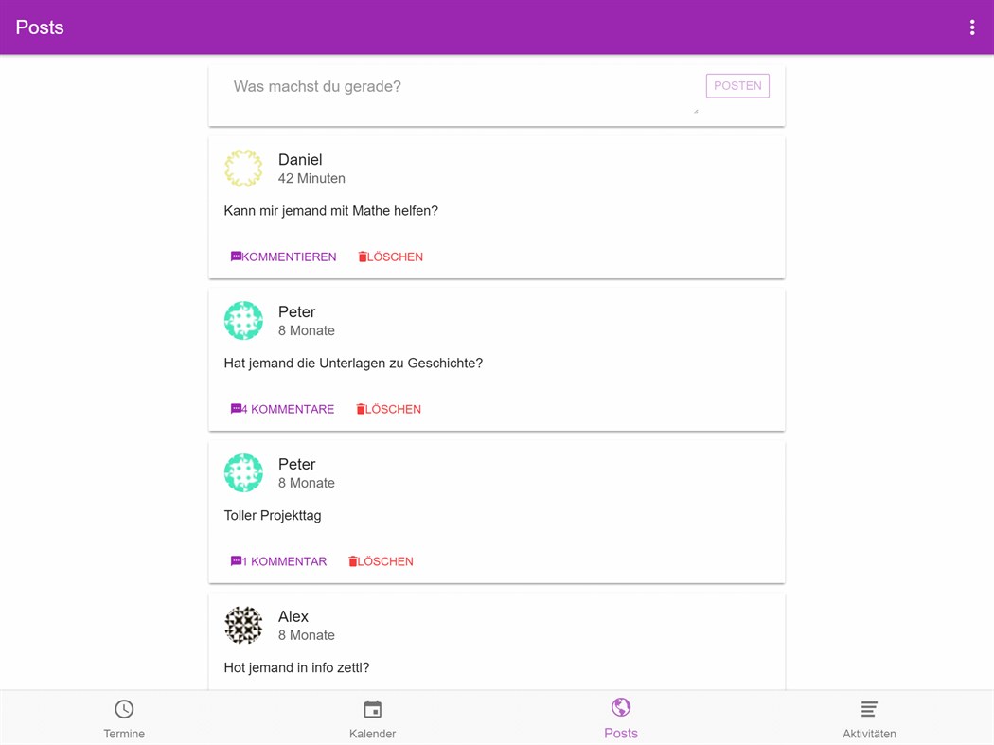Open the Termine clock icon in bottom navigation

[x=124, y=708]
